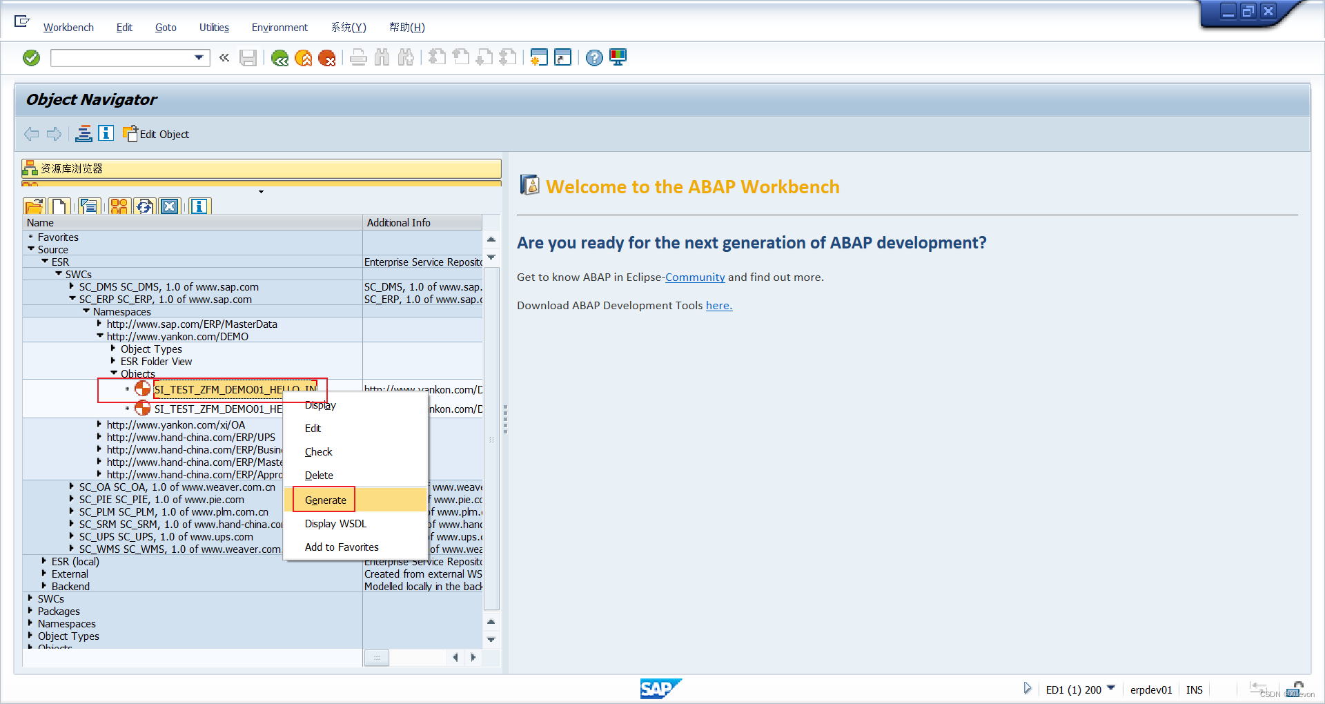The height and width of the screenshot is (704, 1325).
Task: Click the Customize Local Layout monitor icon
Action: (x=618, y=58)
